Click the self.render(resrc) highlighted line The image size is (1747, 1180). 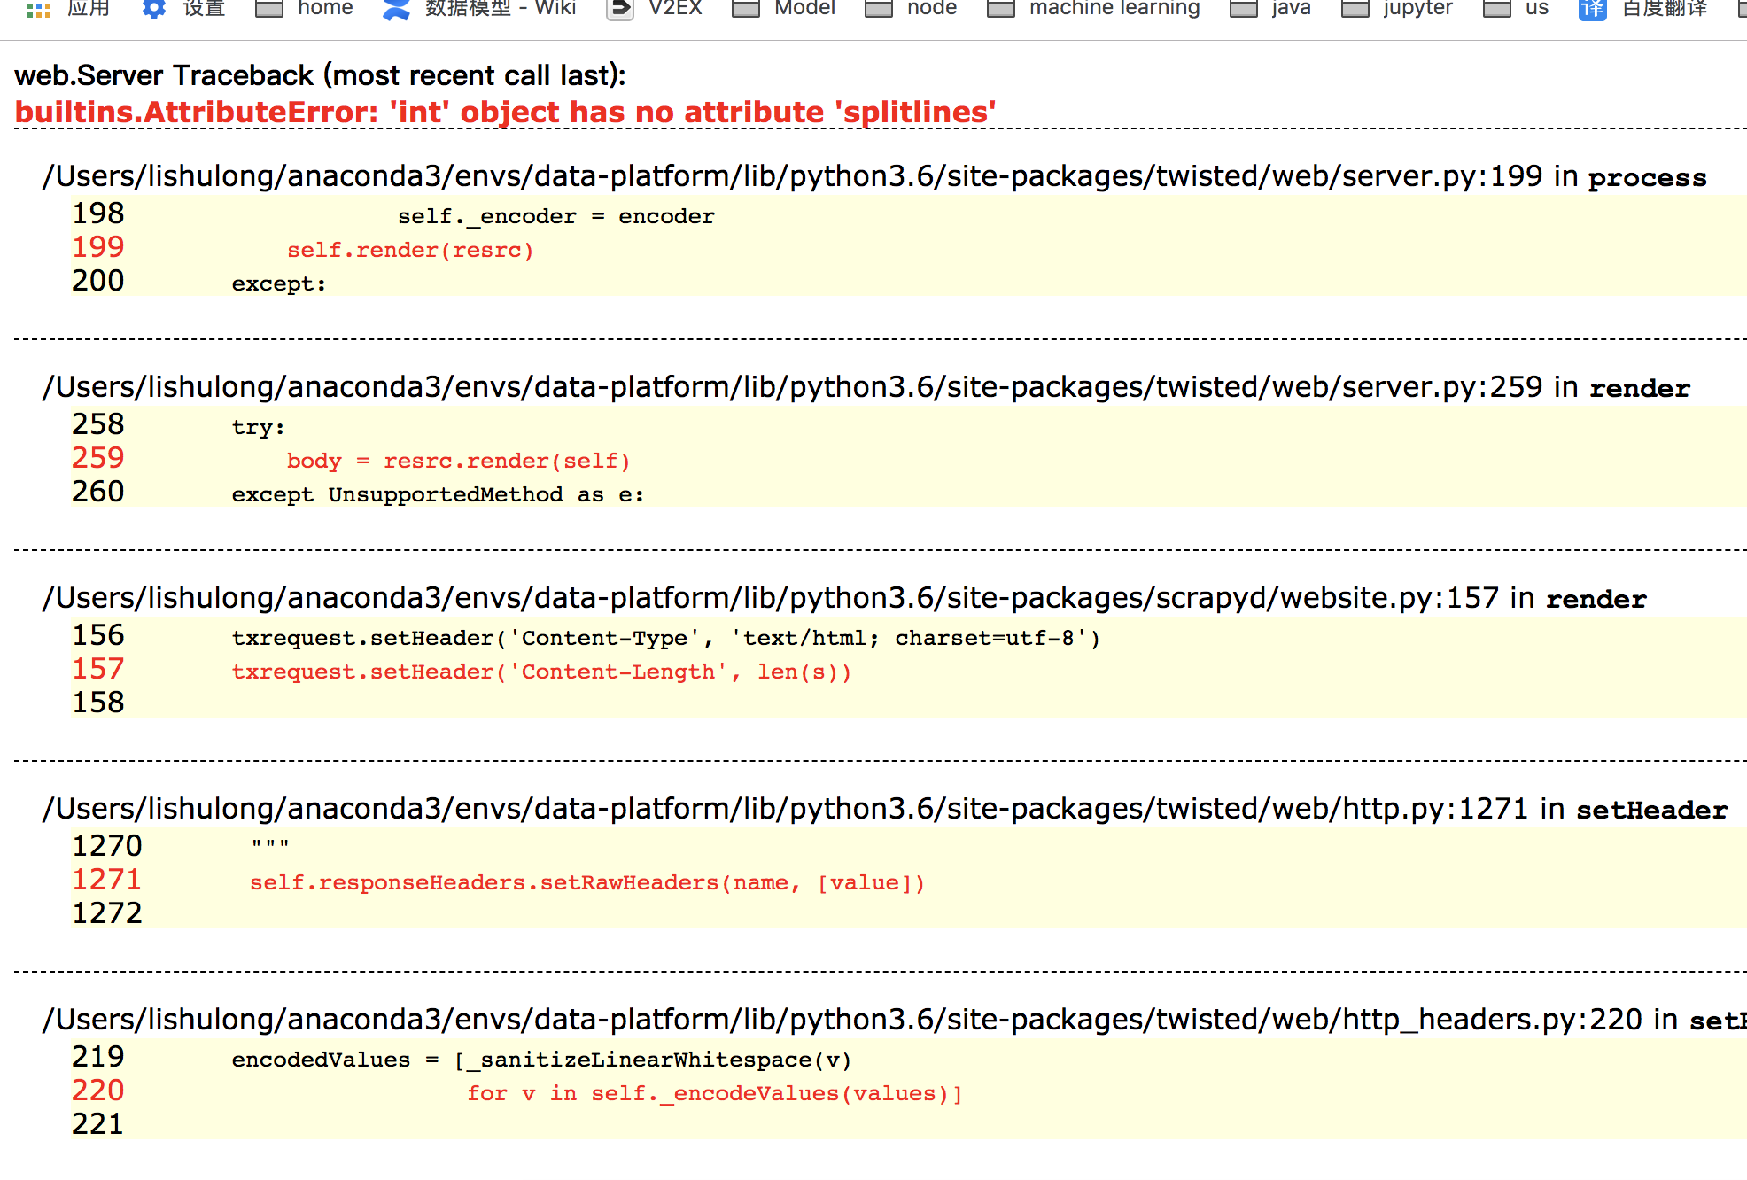tap(410, 251)
